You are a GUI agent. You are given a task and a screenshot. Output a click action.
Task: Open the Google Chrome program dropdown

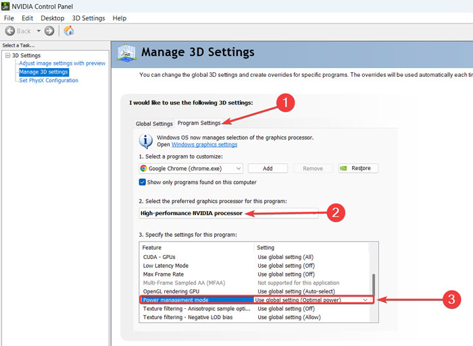[x=191, y=169]
